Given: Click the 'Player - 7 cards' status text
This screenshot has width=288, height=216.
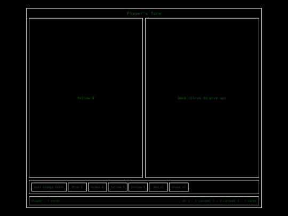Looking at the screenshot, I should 45,201.
